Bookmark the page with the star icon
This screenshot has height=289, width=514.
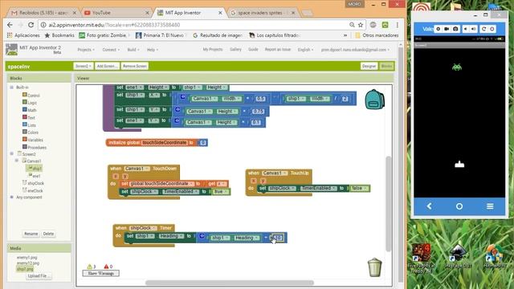pos(361,25)
